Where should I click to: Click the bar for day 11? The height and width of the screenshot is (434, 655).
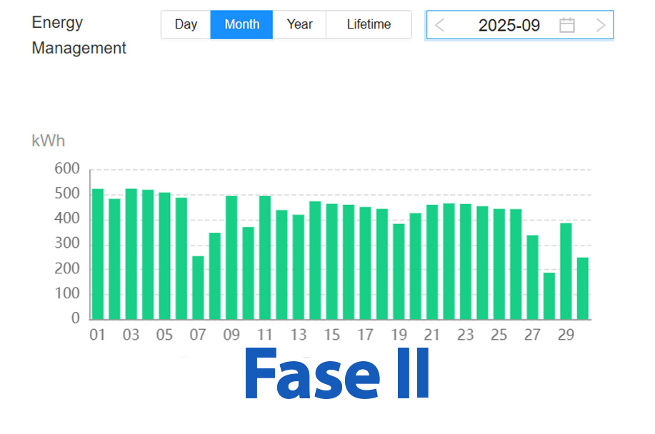(265, 258)
